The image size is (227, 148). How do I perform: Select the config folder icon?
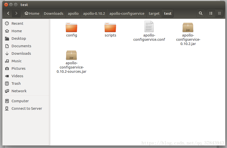(71, 27)
